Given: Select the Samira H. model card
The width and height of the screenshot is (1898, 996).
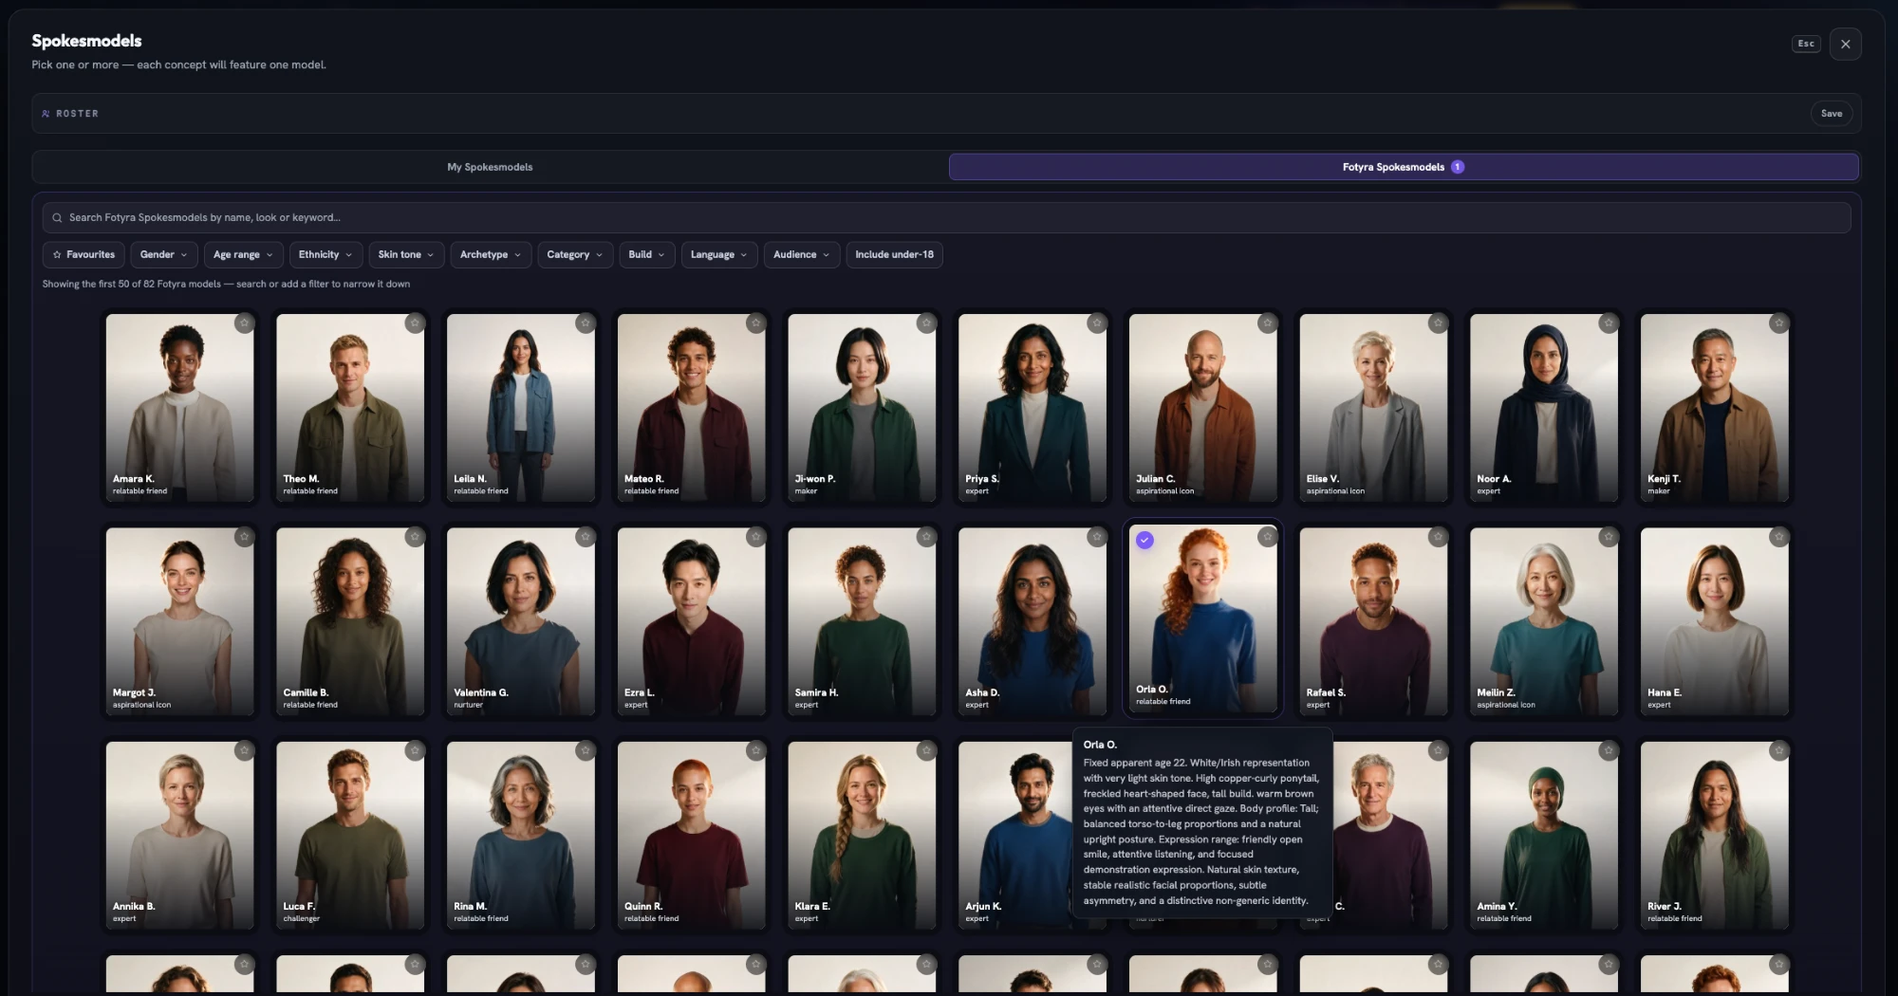Looking at the screenshot, I should (x=862, y=621).
